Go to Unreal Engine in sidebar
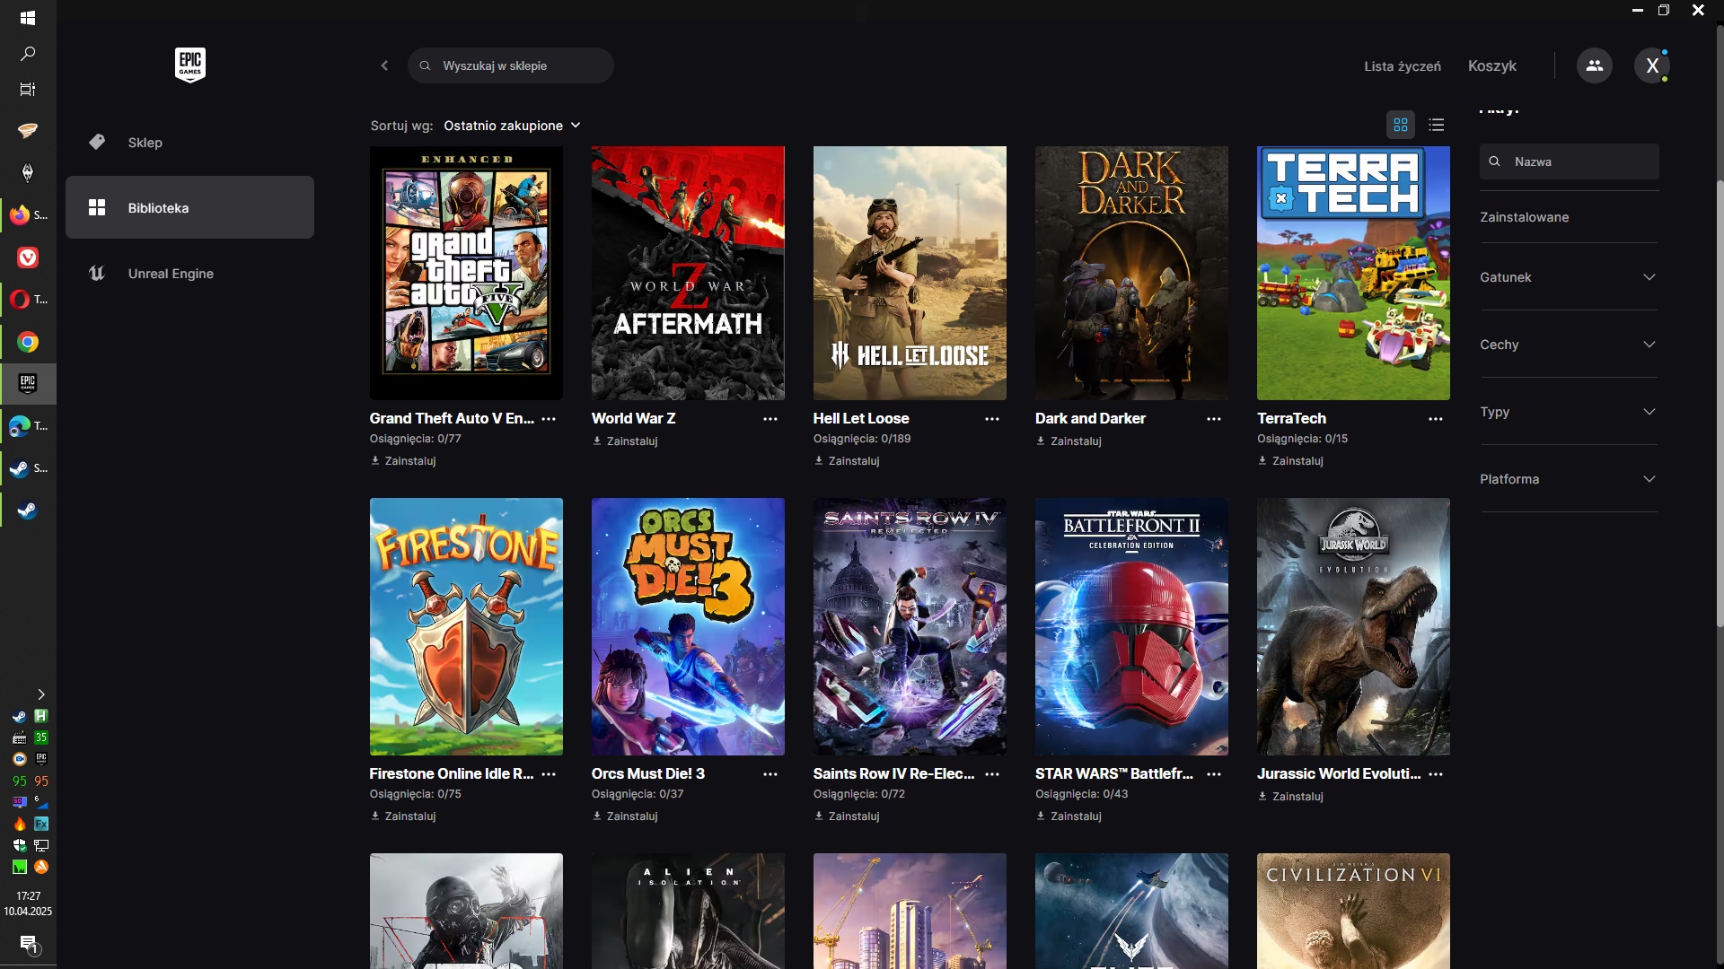Image resolution: width=1724 pixels, height=969 pixels. pos(171,274)
